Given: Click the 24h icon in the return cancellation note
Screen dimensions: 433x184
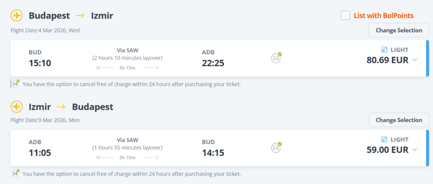Looking at the screenshot, I should pyautogui.click(x=15, y=173).
